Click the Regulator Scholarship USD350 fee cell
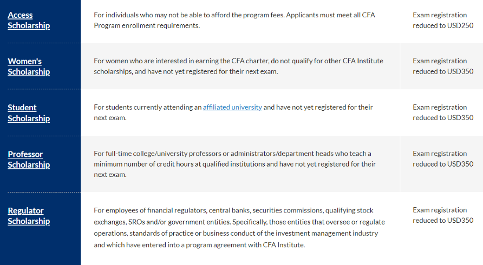The width and height of the screenshot is (483, 265). tap(442, 215)
